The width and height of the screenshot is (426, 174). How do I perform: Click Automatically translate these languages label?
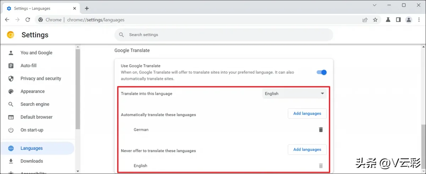pyautogui.click(x=158, y=115)
